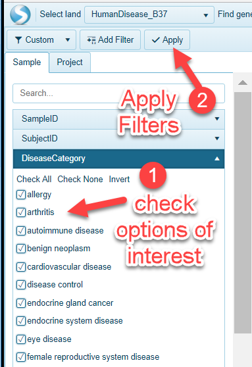Uncheck the allergy checkbox

point(21,195)
